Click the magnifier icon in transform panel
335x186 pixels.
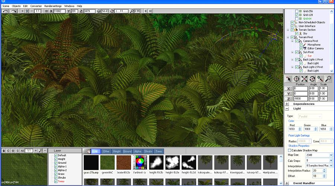pyautogui.click(x=328, y=78)
